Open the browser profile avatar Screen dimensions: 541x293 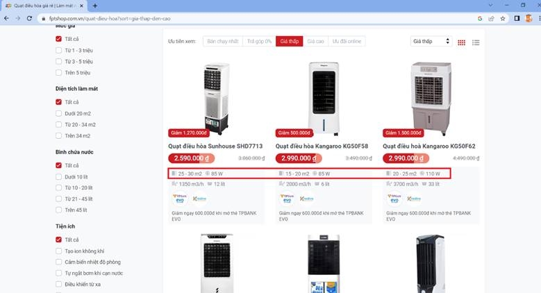click(528, 19)
